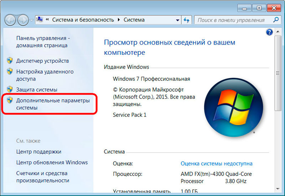The image size is (285, 196).
Task: Open recent pages dropdown beside navigation arrows
Action: (x=31, y=20)
